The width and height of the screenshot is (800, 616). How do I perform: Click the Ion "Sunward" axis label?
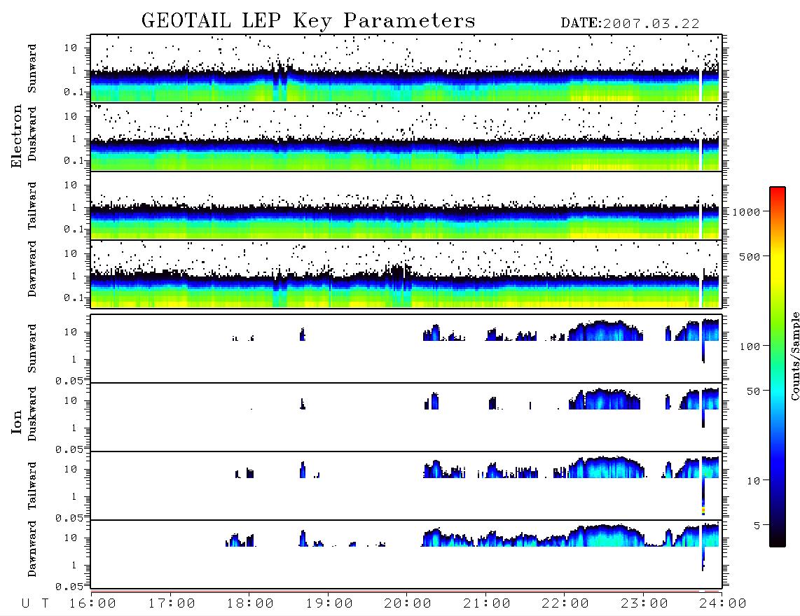pyautogui.click(x=32, y=349)
